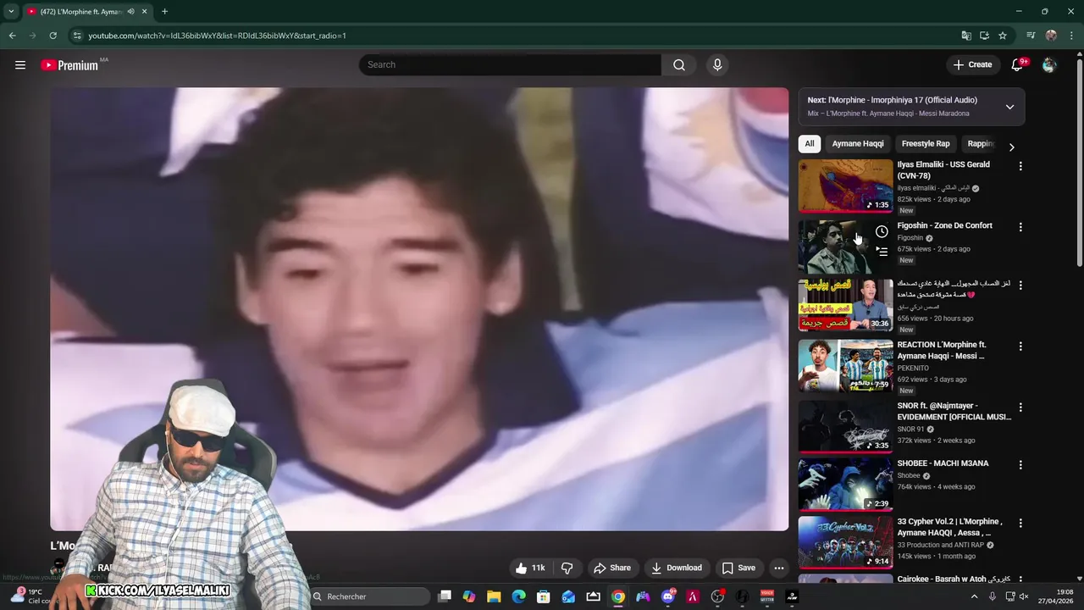Translate this page icon in address bar
This screenshot has height=610, width=1084.
966,36
